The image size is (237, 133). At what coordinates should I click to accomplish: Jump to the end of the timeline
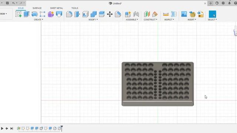[11, 129]
